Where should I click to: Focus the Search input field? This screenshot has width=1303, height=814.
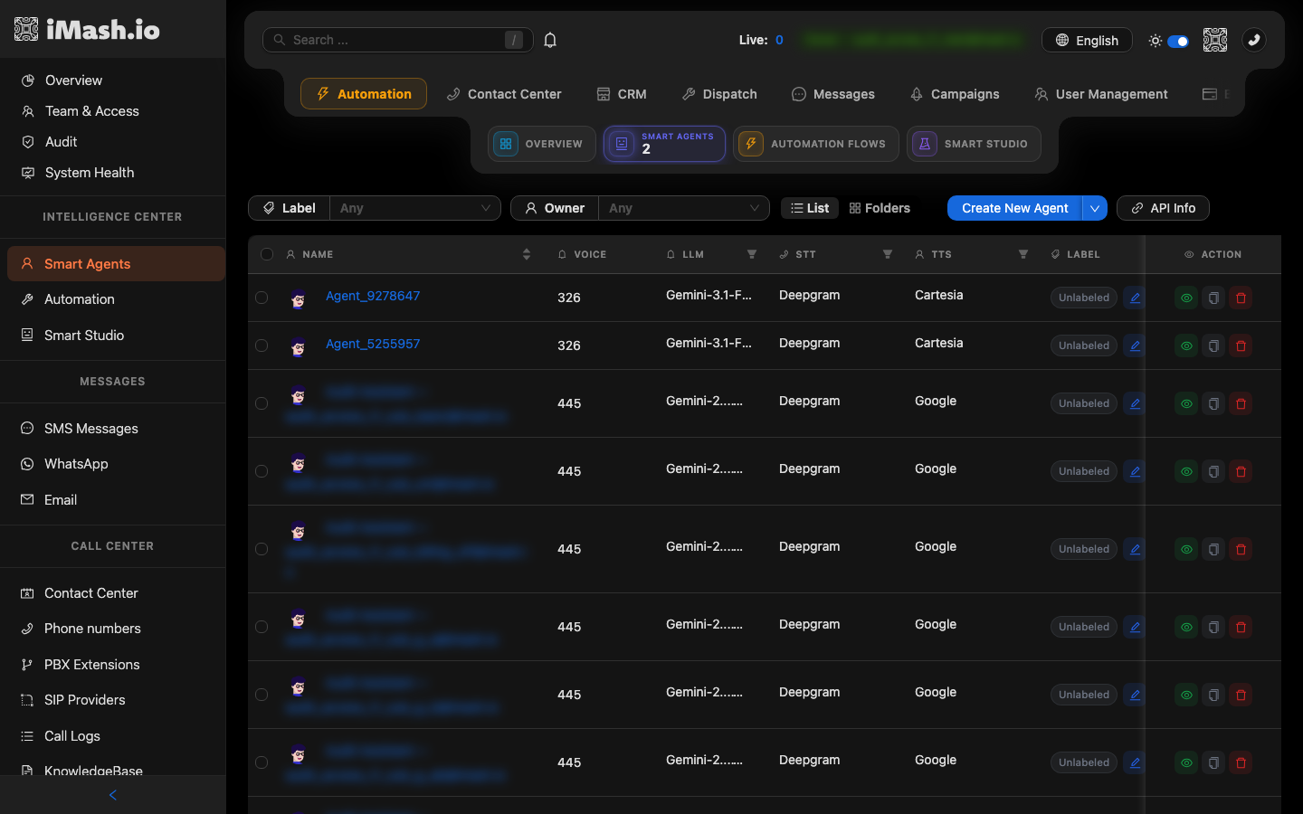(397, 40)
